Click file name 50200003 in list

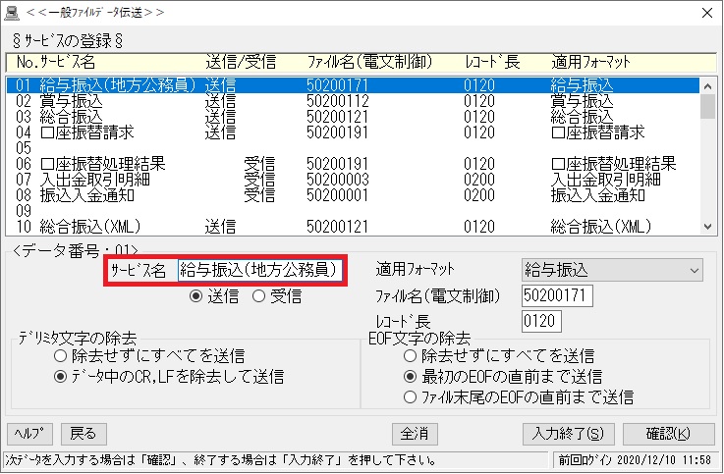pyautogui.click(x=338, y=180)
